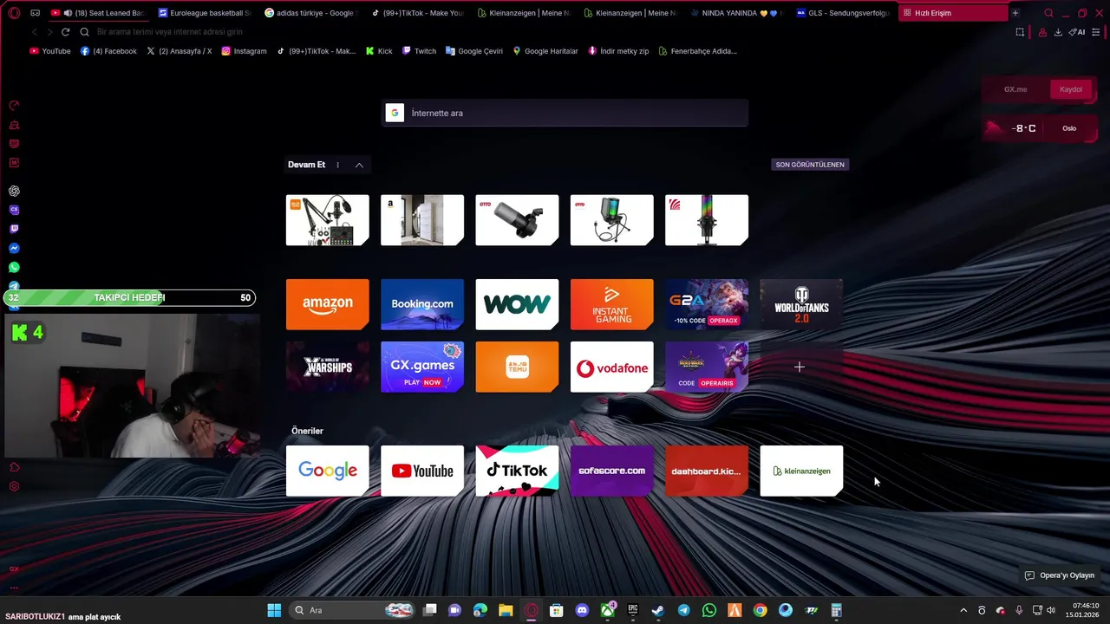Open the YouTube bookmark

pyautogui.click(x=50, y=51)
